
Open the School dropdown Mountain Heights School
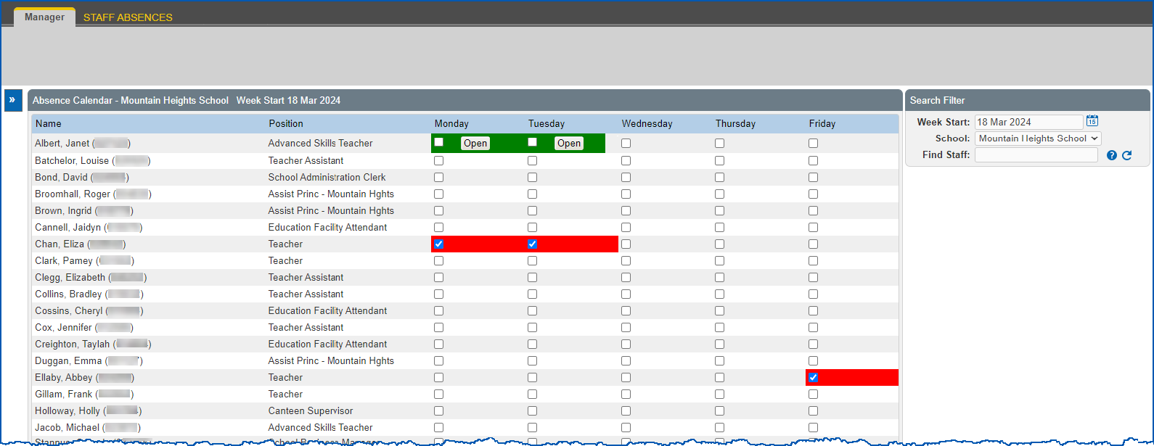(x=1038, y=139)
